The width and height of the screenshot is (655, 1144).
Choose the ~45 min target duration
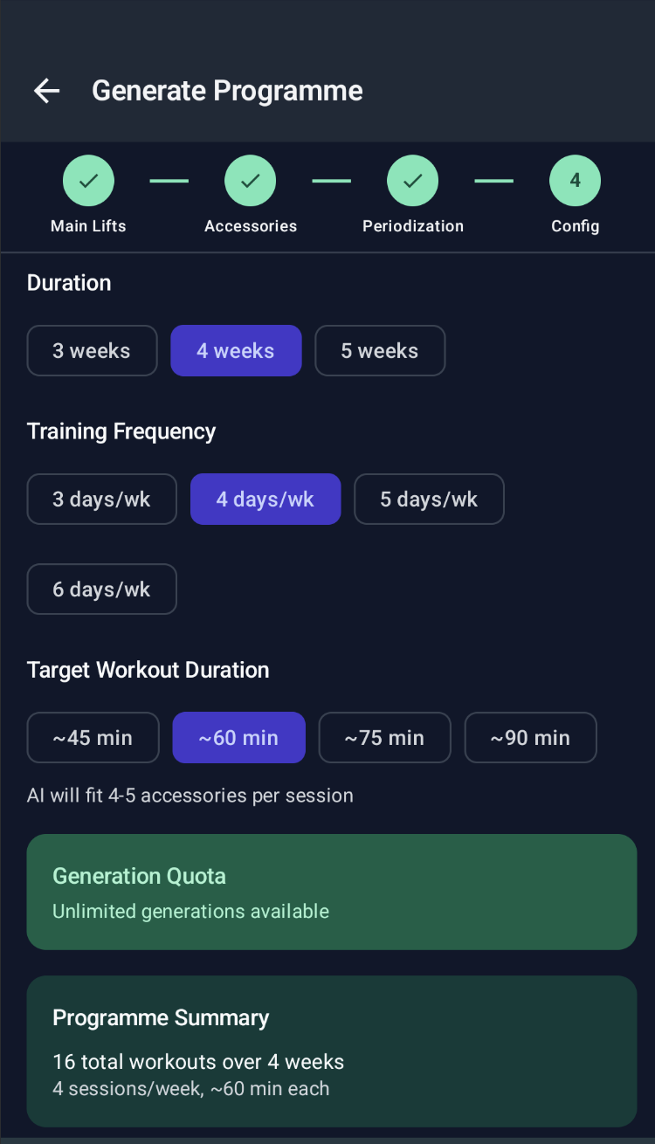click(x=93, y=737)
